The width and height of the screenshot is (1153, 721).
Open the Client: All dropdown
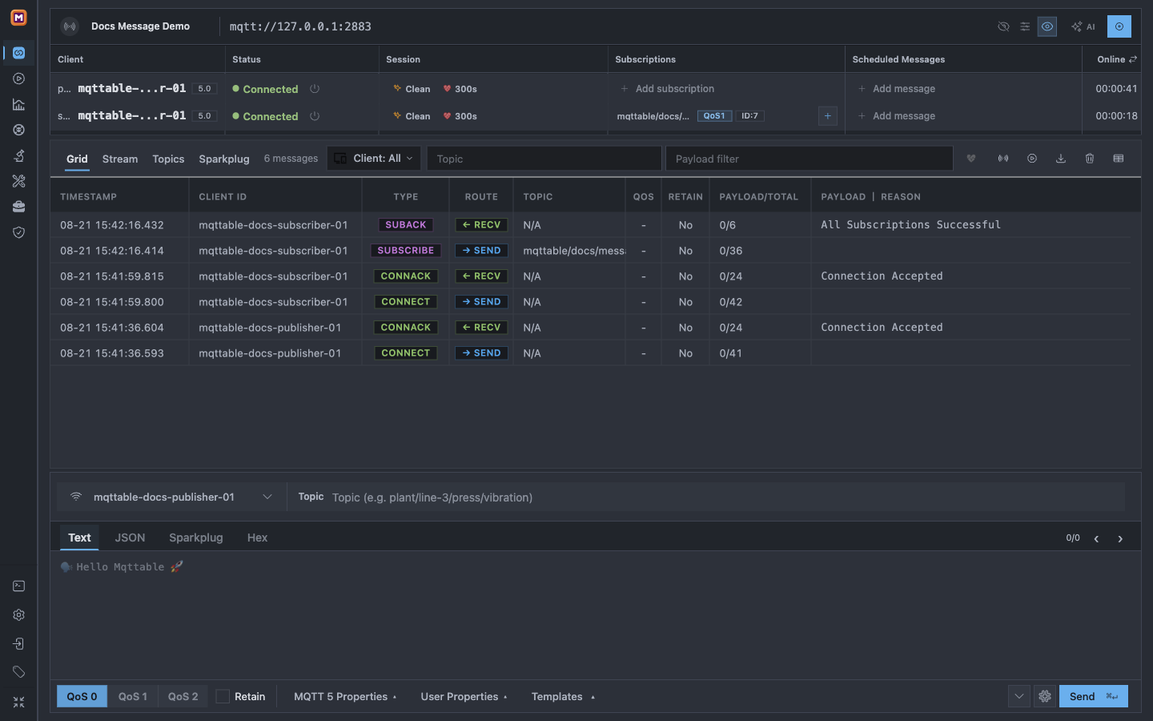pos(374,159)
